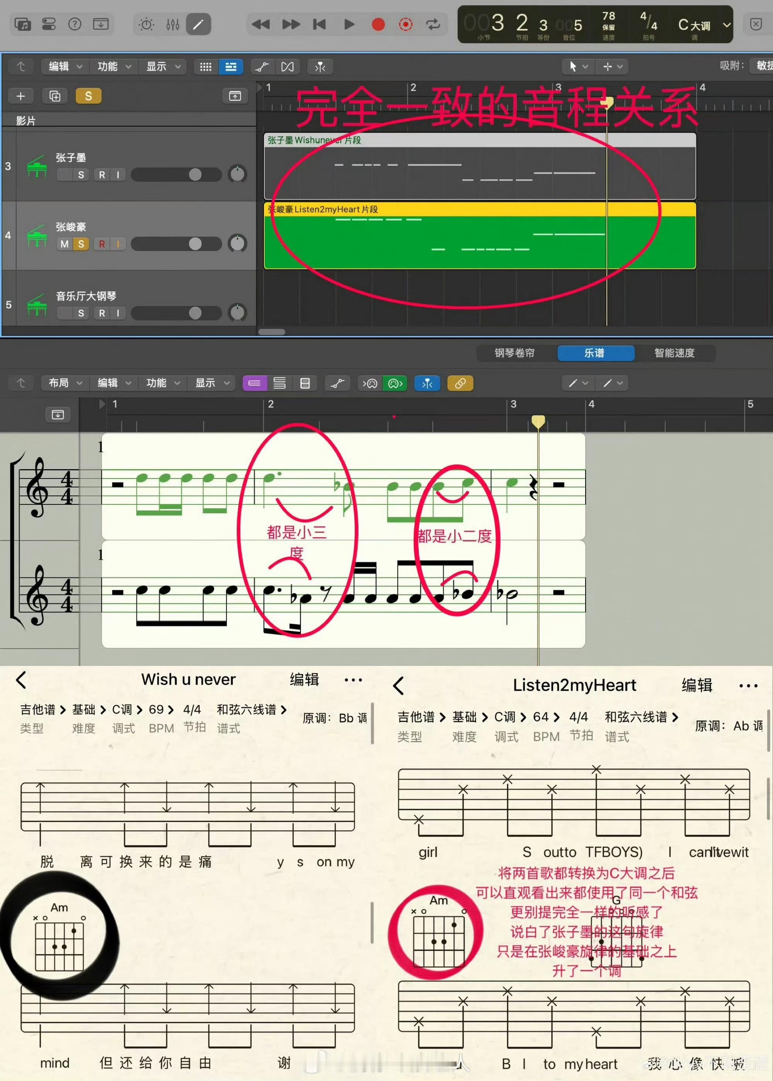Click the Duplicate Track icon
773x1081 pixels.
coord(55,96)
